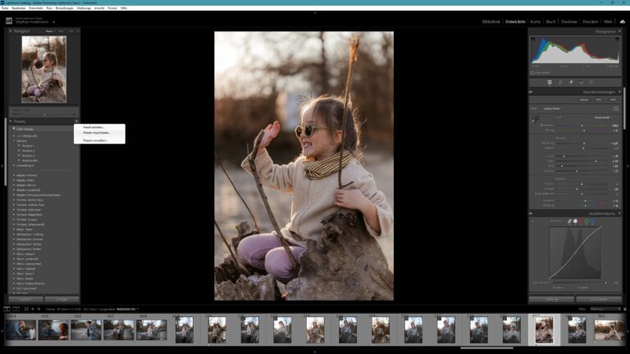Toggle the Gradationskurve panel on/off switch
630x354 pixels.
(x=531, y=214)
